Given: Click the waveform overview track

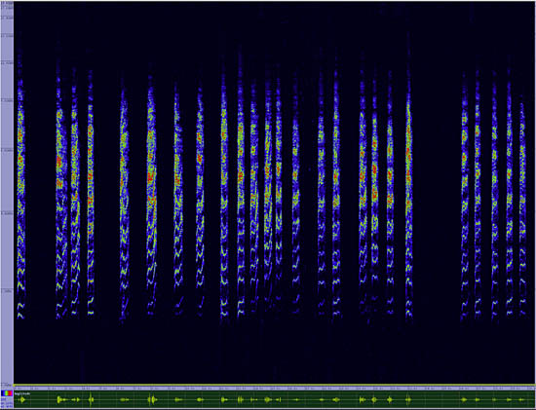Looking at the screenshot, I should (x=275, y=399).
